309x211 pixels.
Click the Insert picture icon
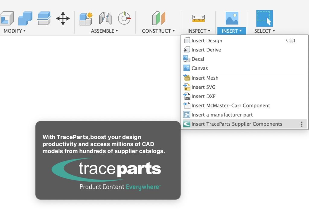point(232,18)
